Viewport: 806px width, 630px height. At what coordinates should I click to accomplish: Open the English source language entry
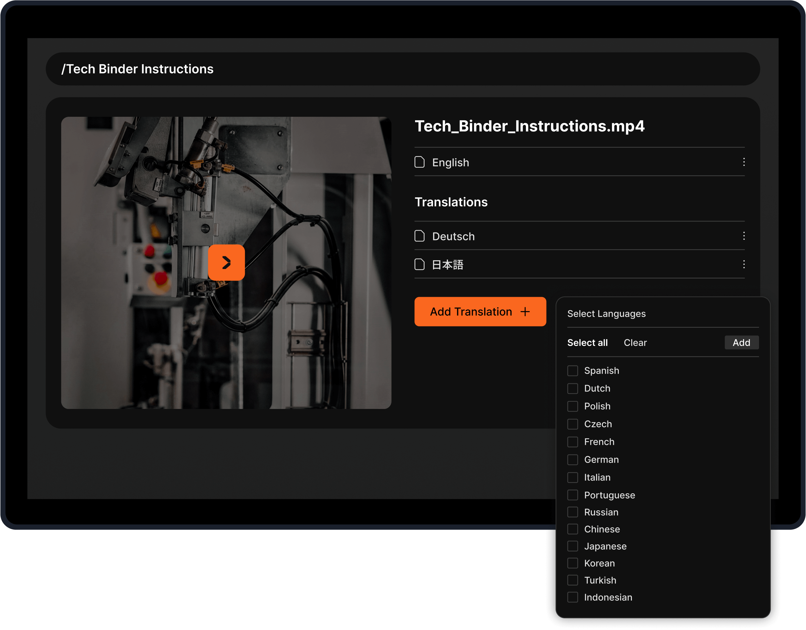[450, 162]
